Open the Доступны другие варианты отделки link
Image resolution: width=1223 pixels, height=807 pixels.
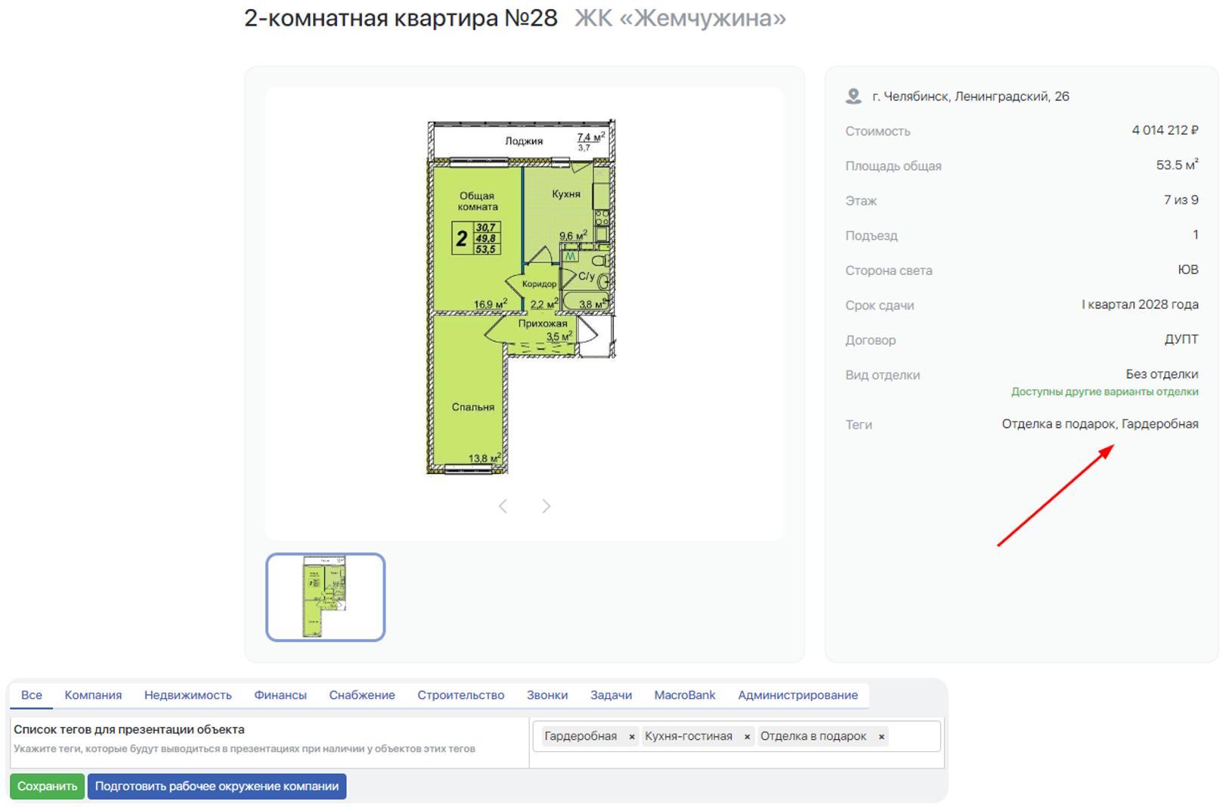[1104, 392]
